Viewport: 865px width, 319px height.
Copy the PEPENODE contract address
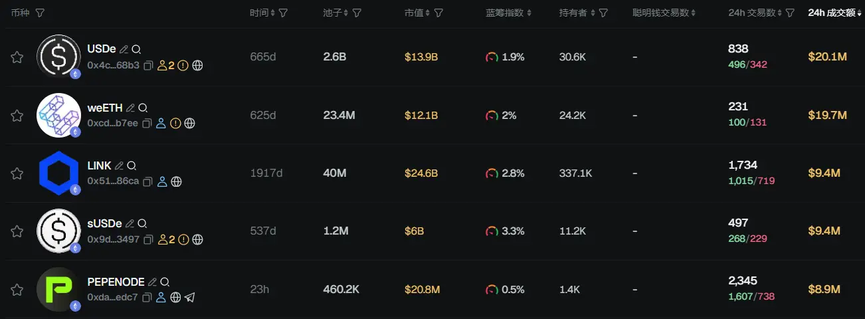point(147,297)
